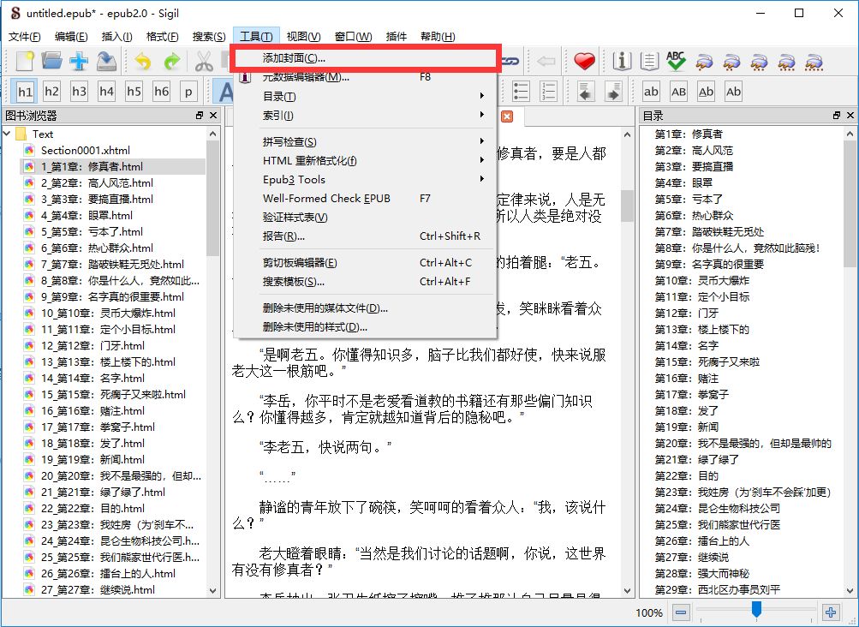Apply the h1 heading style
Screen dimensions: 859x627
click(x=25, y=92)
